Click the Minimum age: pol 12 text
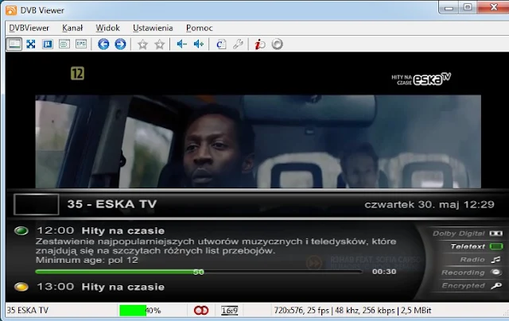Screen dimensions: 509x321 coord(87,260)
